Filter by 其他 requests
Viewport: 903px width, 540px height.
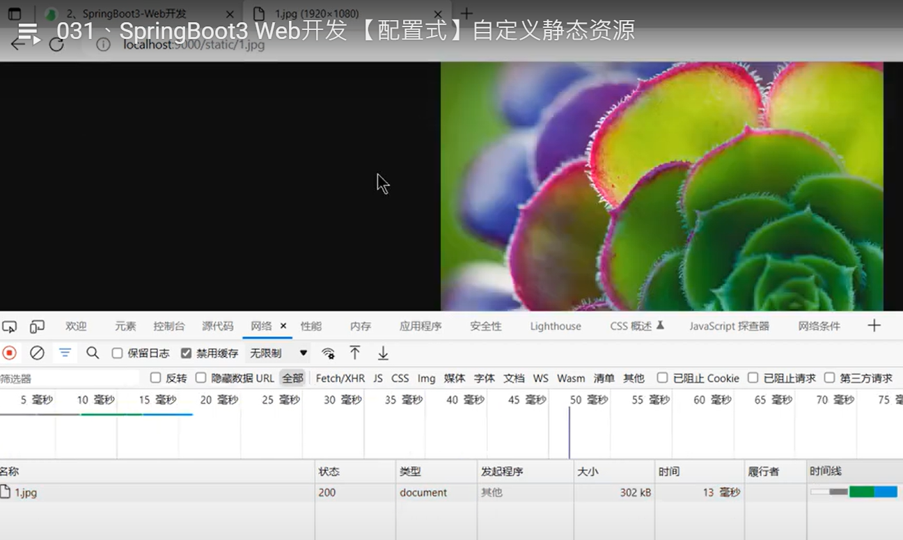pos(634,379)
